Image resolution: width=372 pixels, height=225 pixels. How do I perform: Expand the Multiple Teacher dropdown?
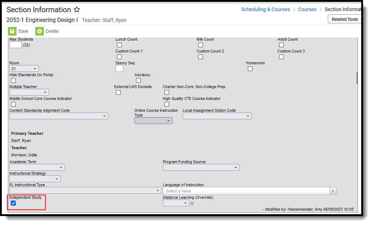pyautogui.click(x=29, y=92)
